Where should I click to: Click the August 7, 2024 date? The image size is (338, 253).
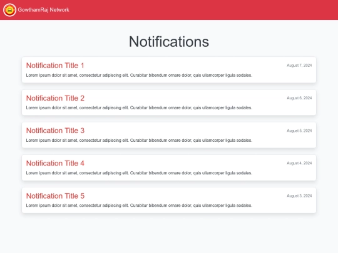pyautogui.click(x=299, y=66)
